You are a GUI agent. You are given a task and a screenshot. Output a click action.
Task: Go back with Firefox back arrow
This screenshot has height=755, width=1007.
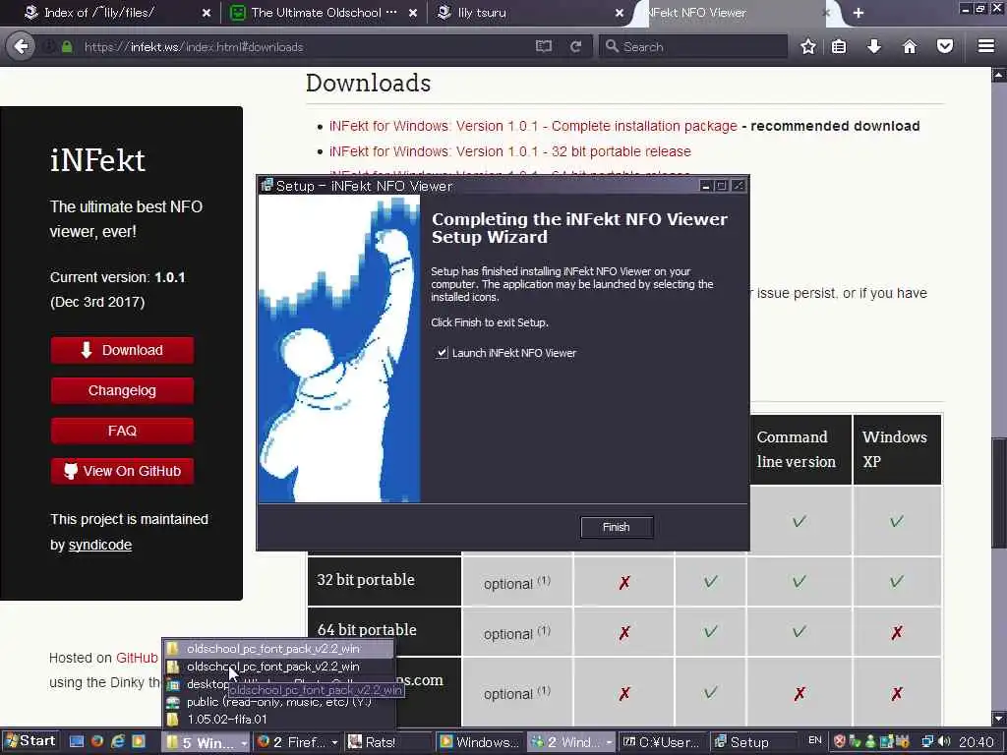(x=21, y=46)
